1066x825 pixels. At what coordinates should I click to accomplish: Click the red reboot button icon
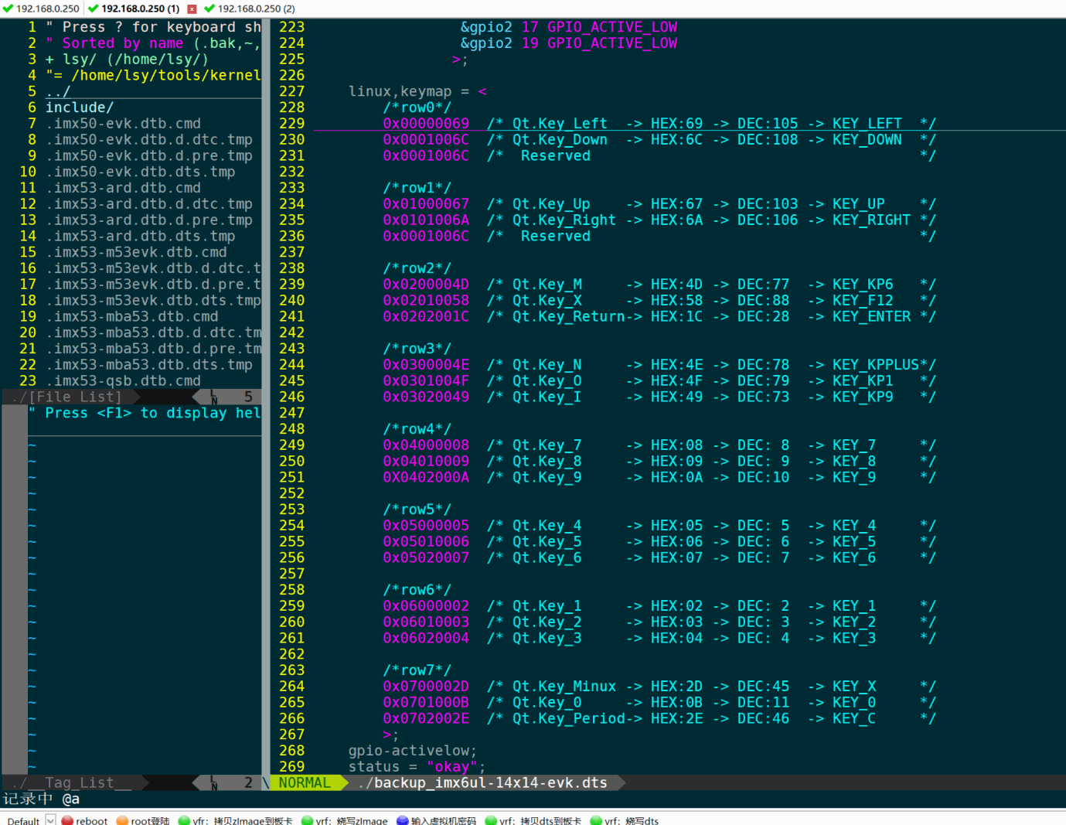(67, 820)
